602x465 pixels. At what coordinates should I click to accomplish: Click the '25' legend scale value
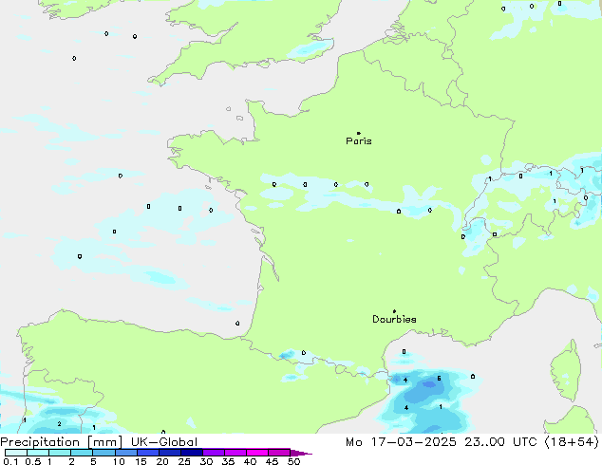pos(184,461)
